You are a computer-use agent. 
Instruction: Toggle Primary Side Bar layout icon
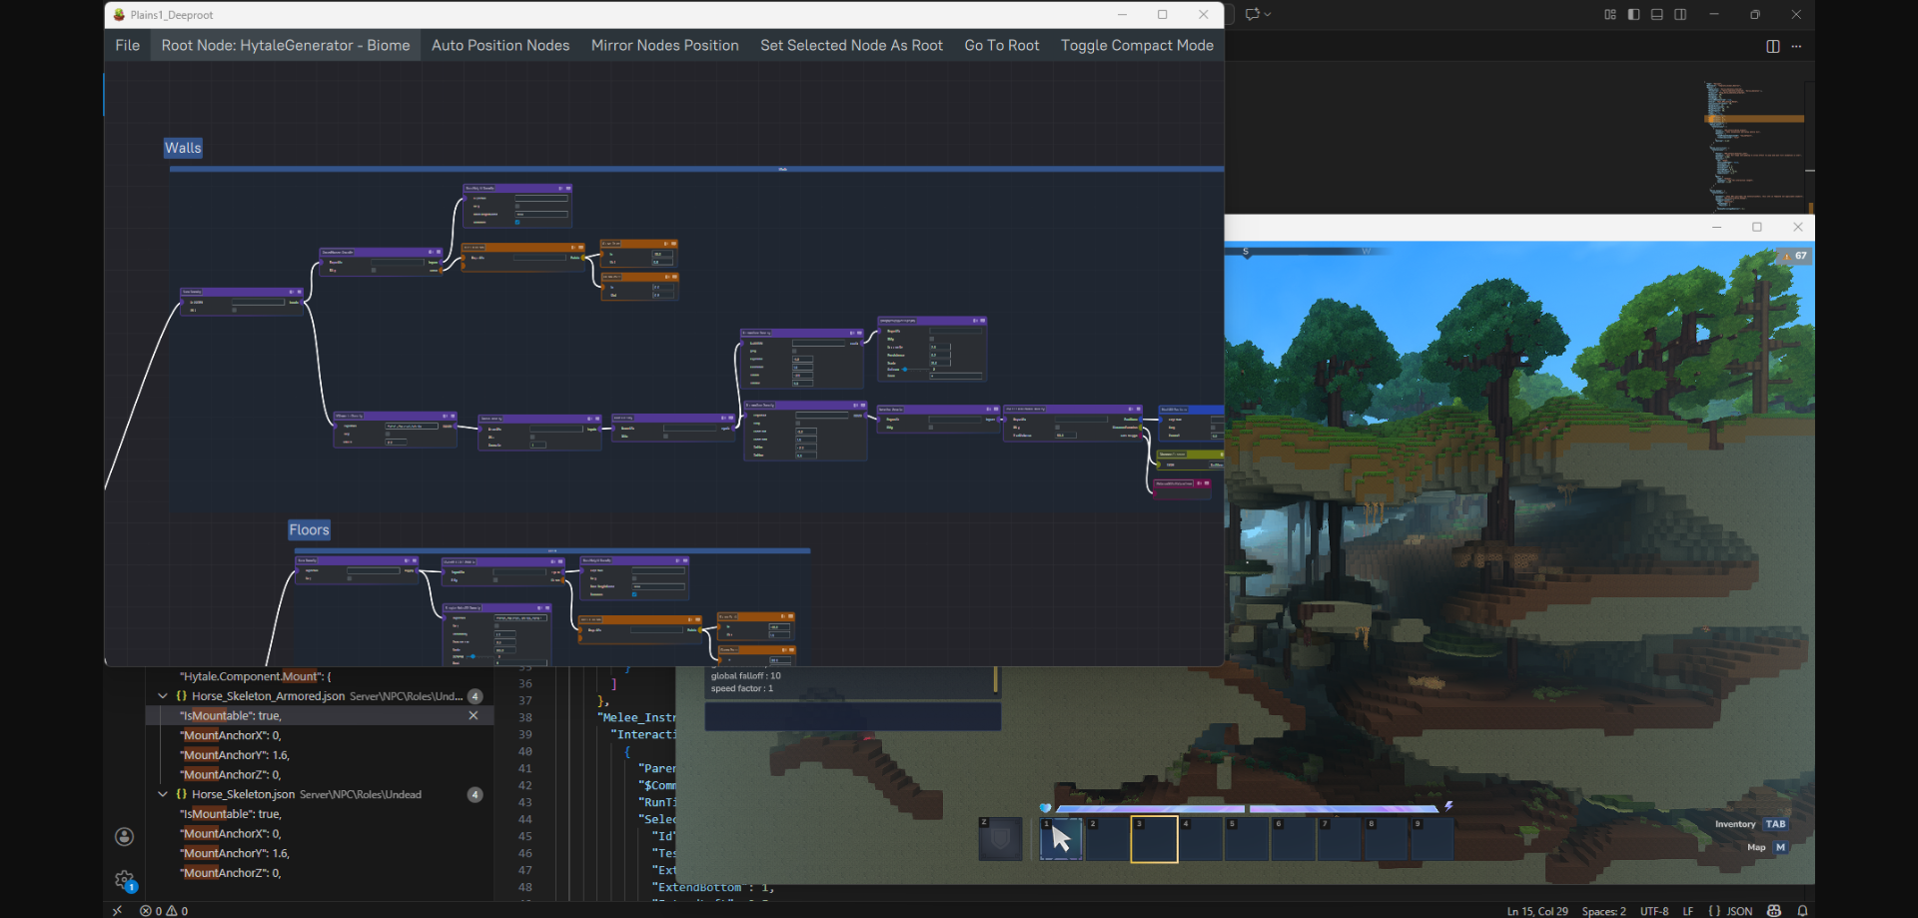tap(1633, 14)
